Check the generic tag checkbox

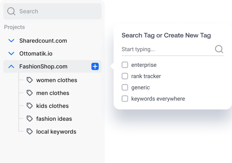coord(125,87)
